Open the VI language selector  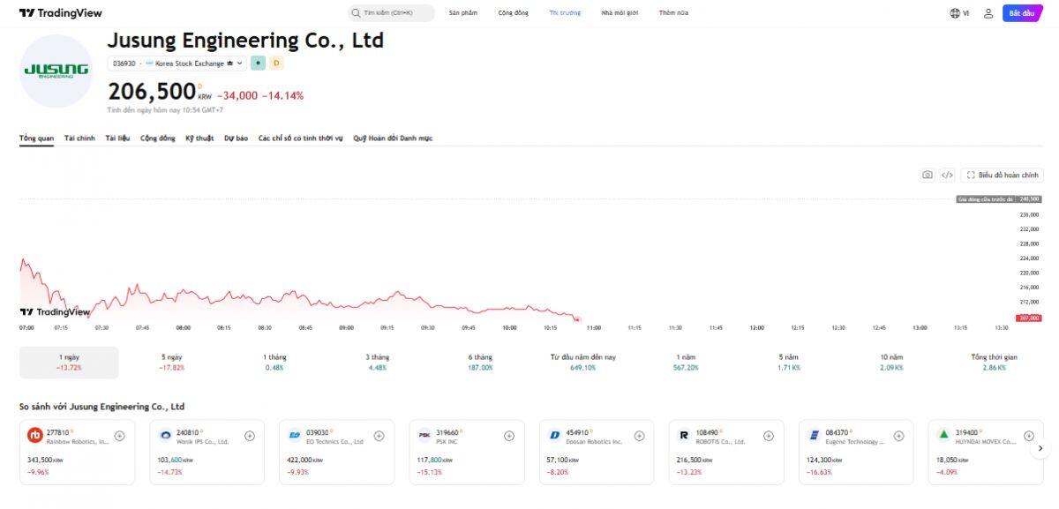pos(959,13)
